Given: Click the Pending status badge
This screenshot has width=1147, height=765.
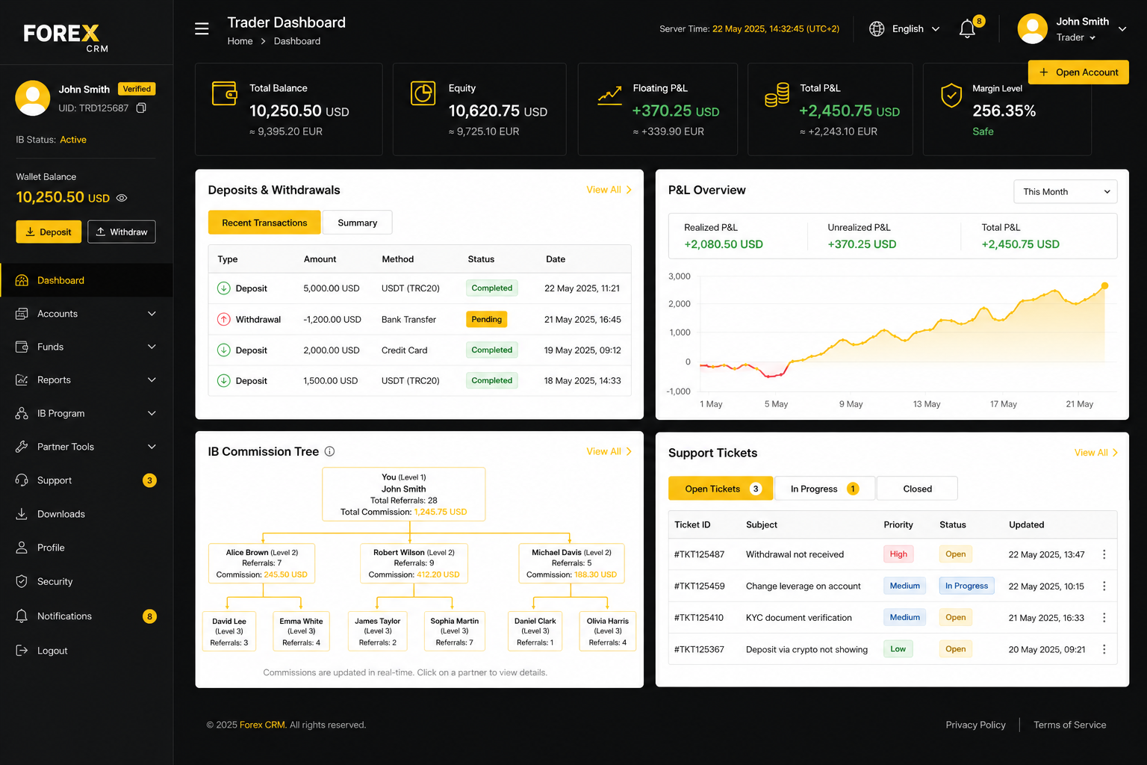Looking at the screenshot, I should pos(486,320).
